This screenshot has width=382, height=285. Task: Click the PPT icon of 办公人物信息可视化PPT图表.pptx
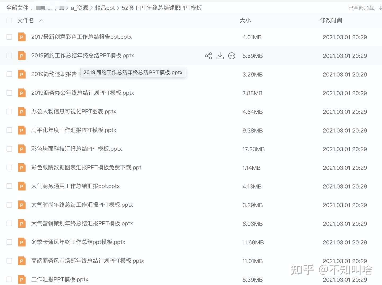tap(22, 112)
